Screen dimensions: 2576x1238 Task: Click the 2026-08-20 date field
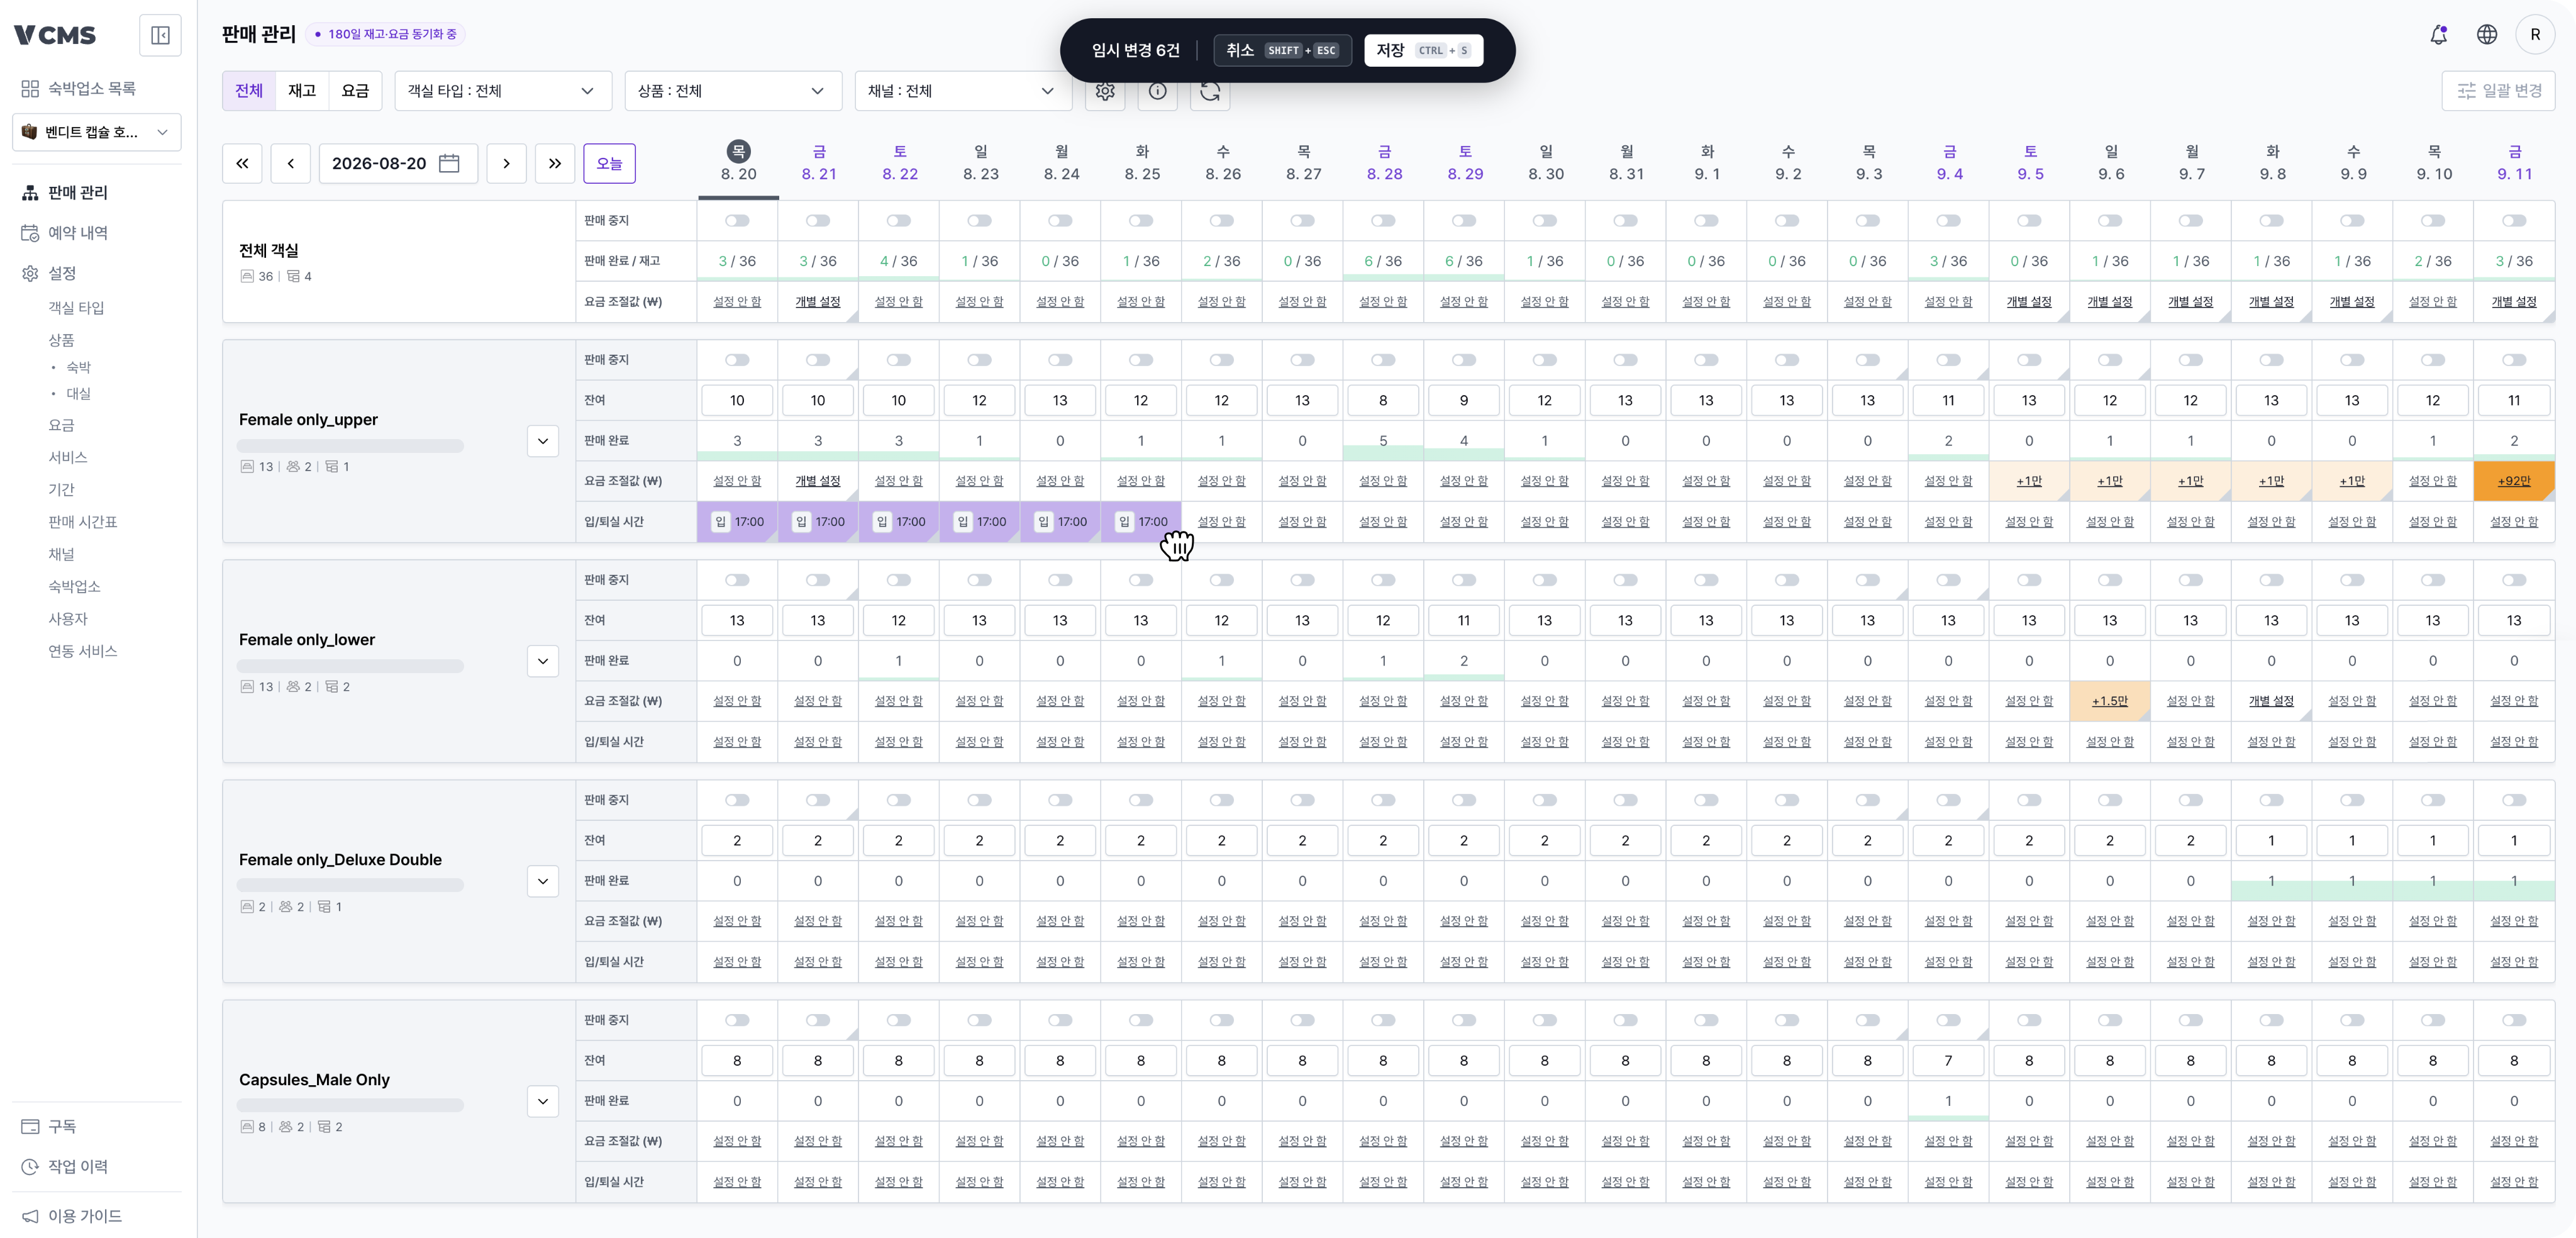pos(398,163)
